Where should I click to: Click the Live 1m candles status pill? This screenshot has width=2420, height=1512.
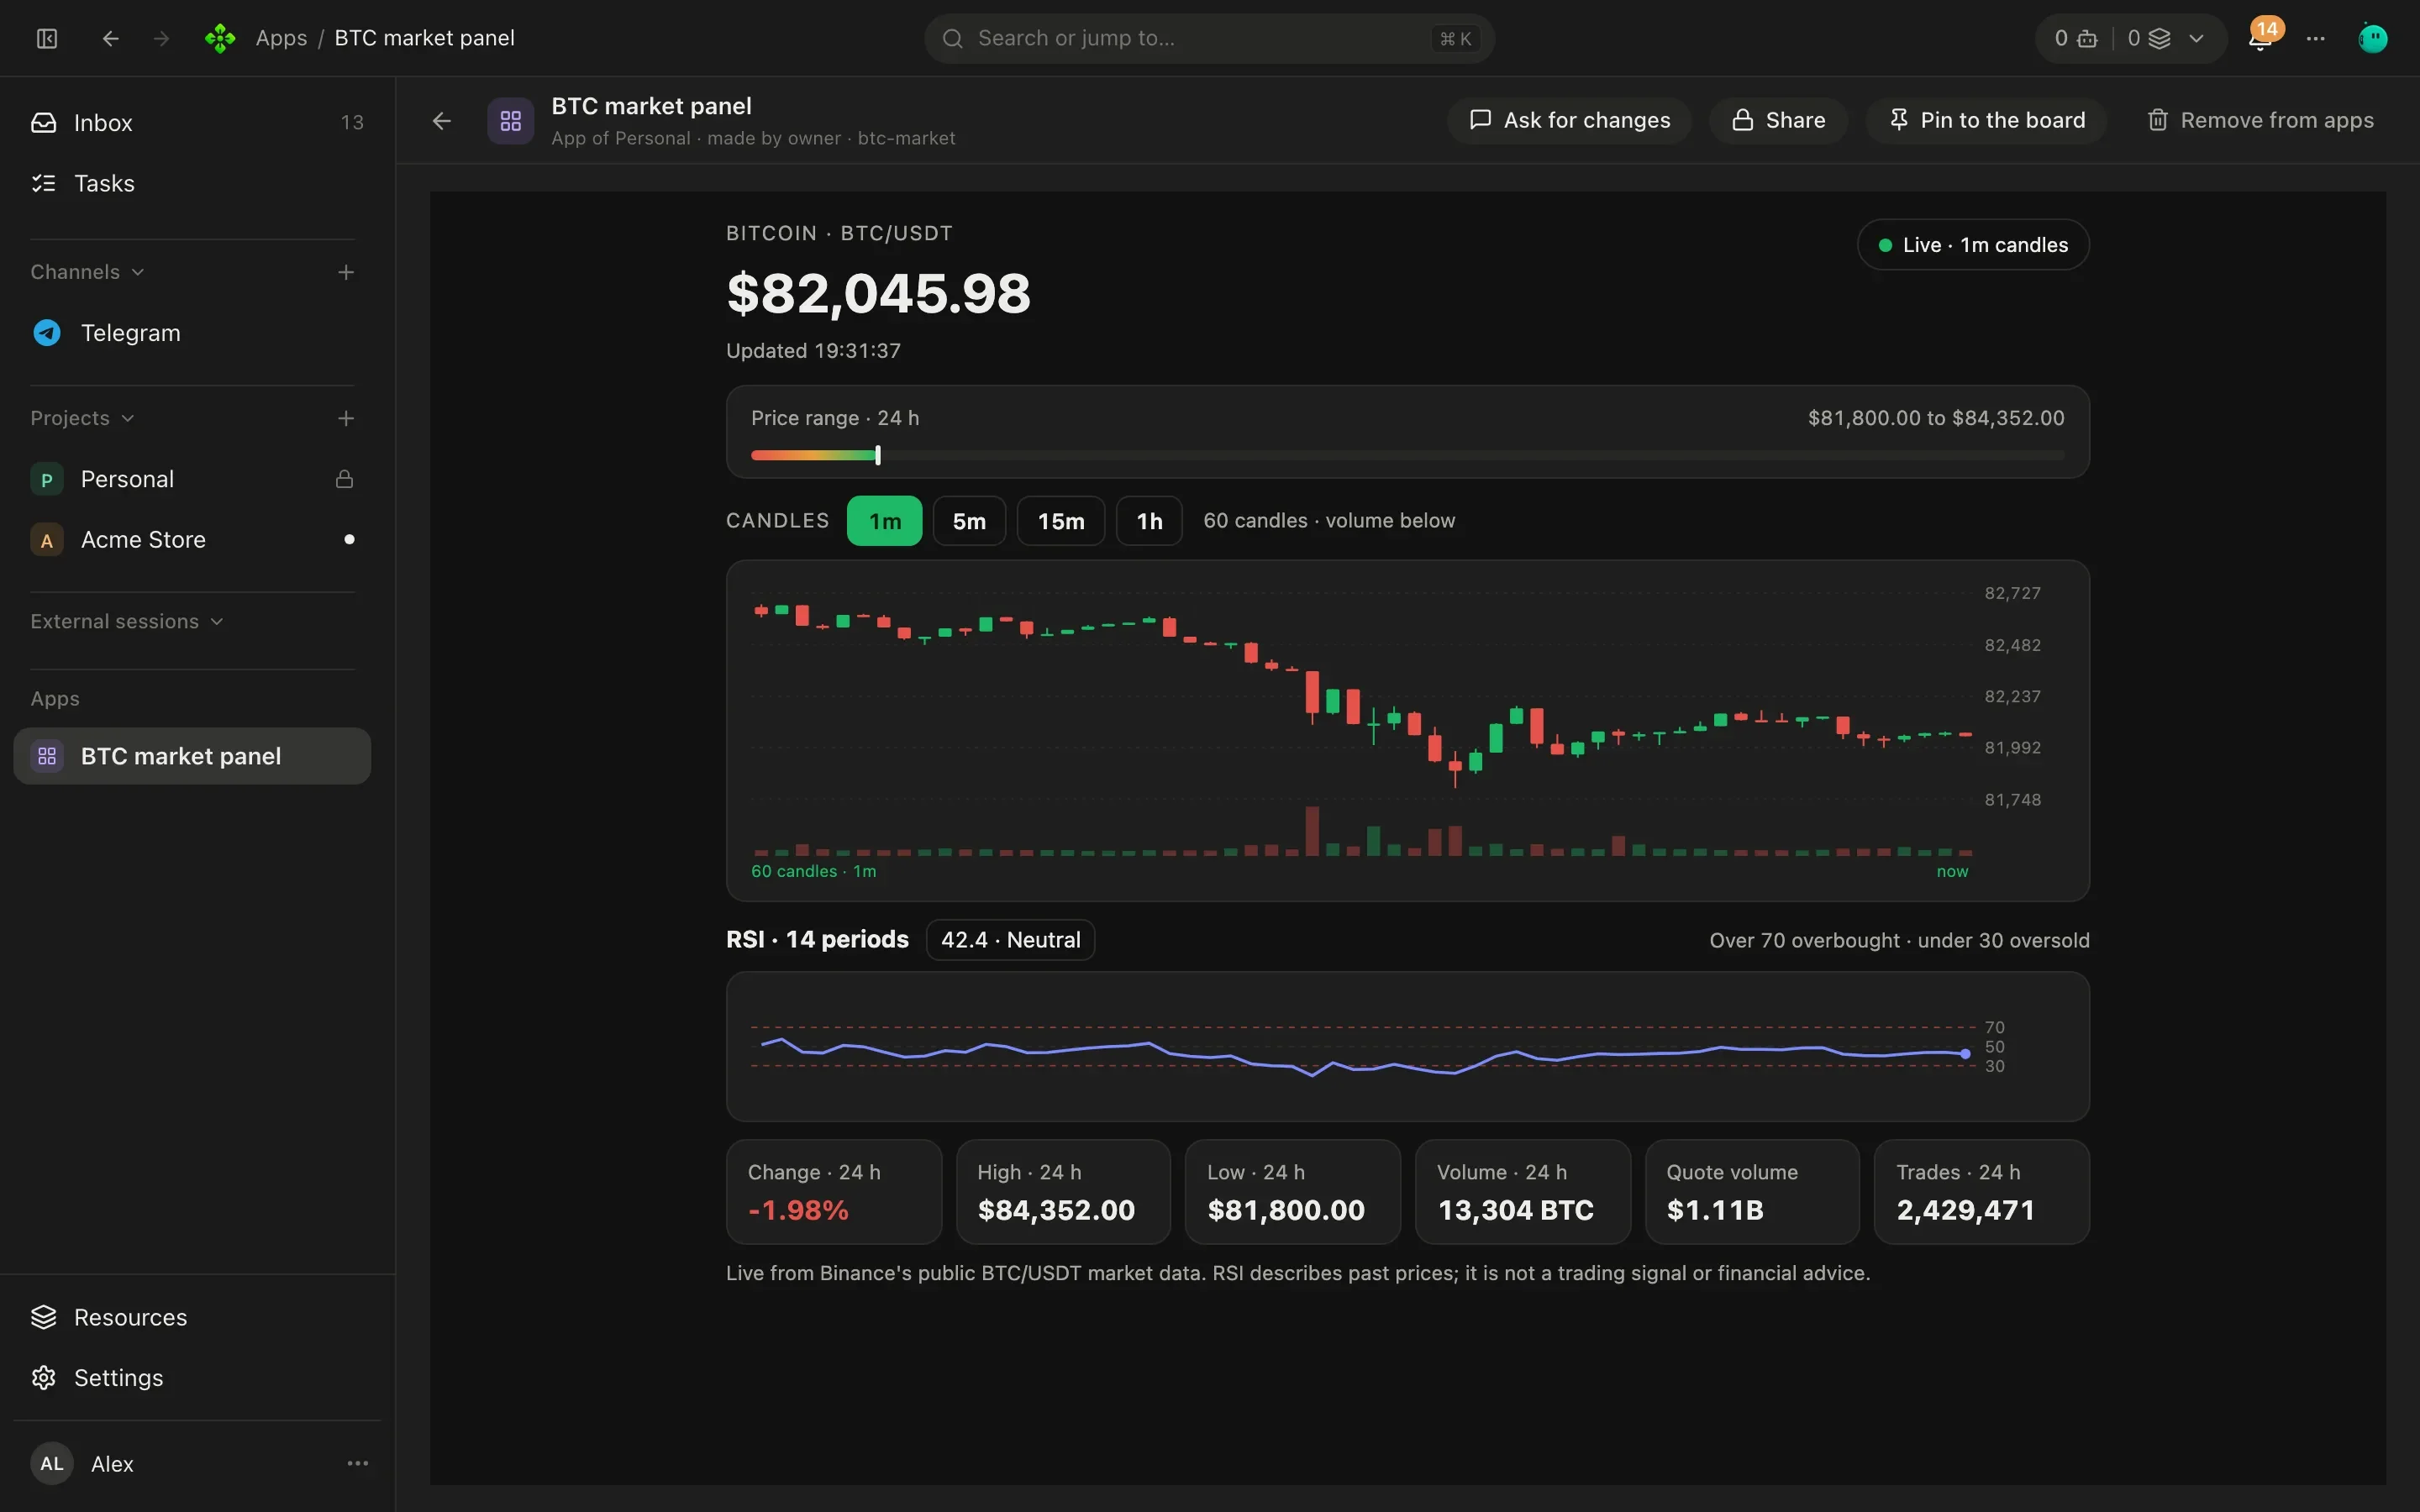coord(1972,245)
